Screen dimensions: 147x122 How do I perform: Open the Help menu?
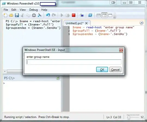click(x=44, y=10)
